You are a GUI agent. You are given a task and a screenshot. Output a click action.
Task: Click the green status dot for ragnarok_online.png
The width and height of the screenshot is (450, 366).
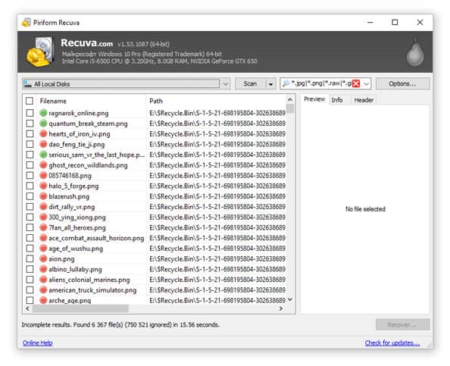[43, 113]
